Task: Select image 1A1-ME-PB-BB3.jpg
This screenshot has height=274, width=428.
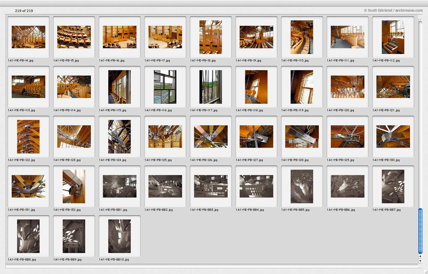Action: [x=211, y=186]
